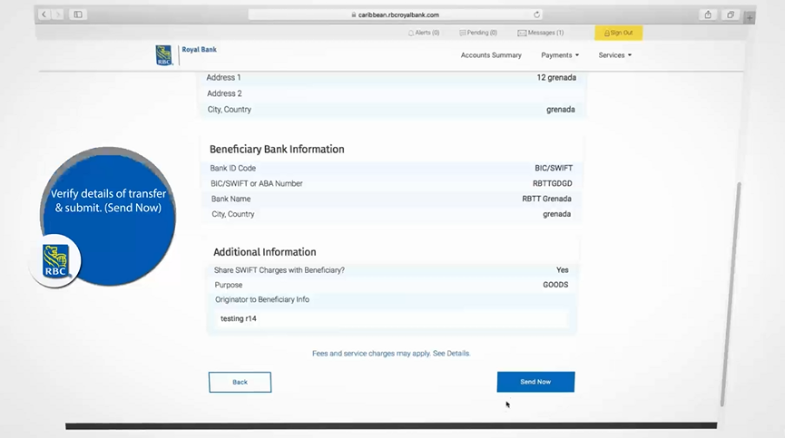Click the RBC Royal Bank logo
Screen dimensions: 785x438
point(186,54)
